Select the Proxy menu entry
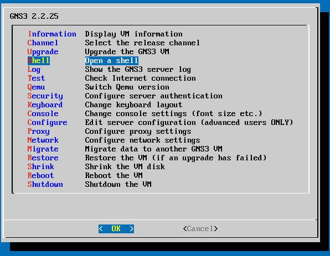This screenshot has width=330, height=256. (39, 132)
